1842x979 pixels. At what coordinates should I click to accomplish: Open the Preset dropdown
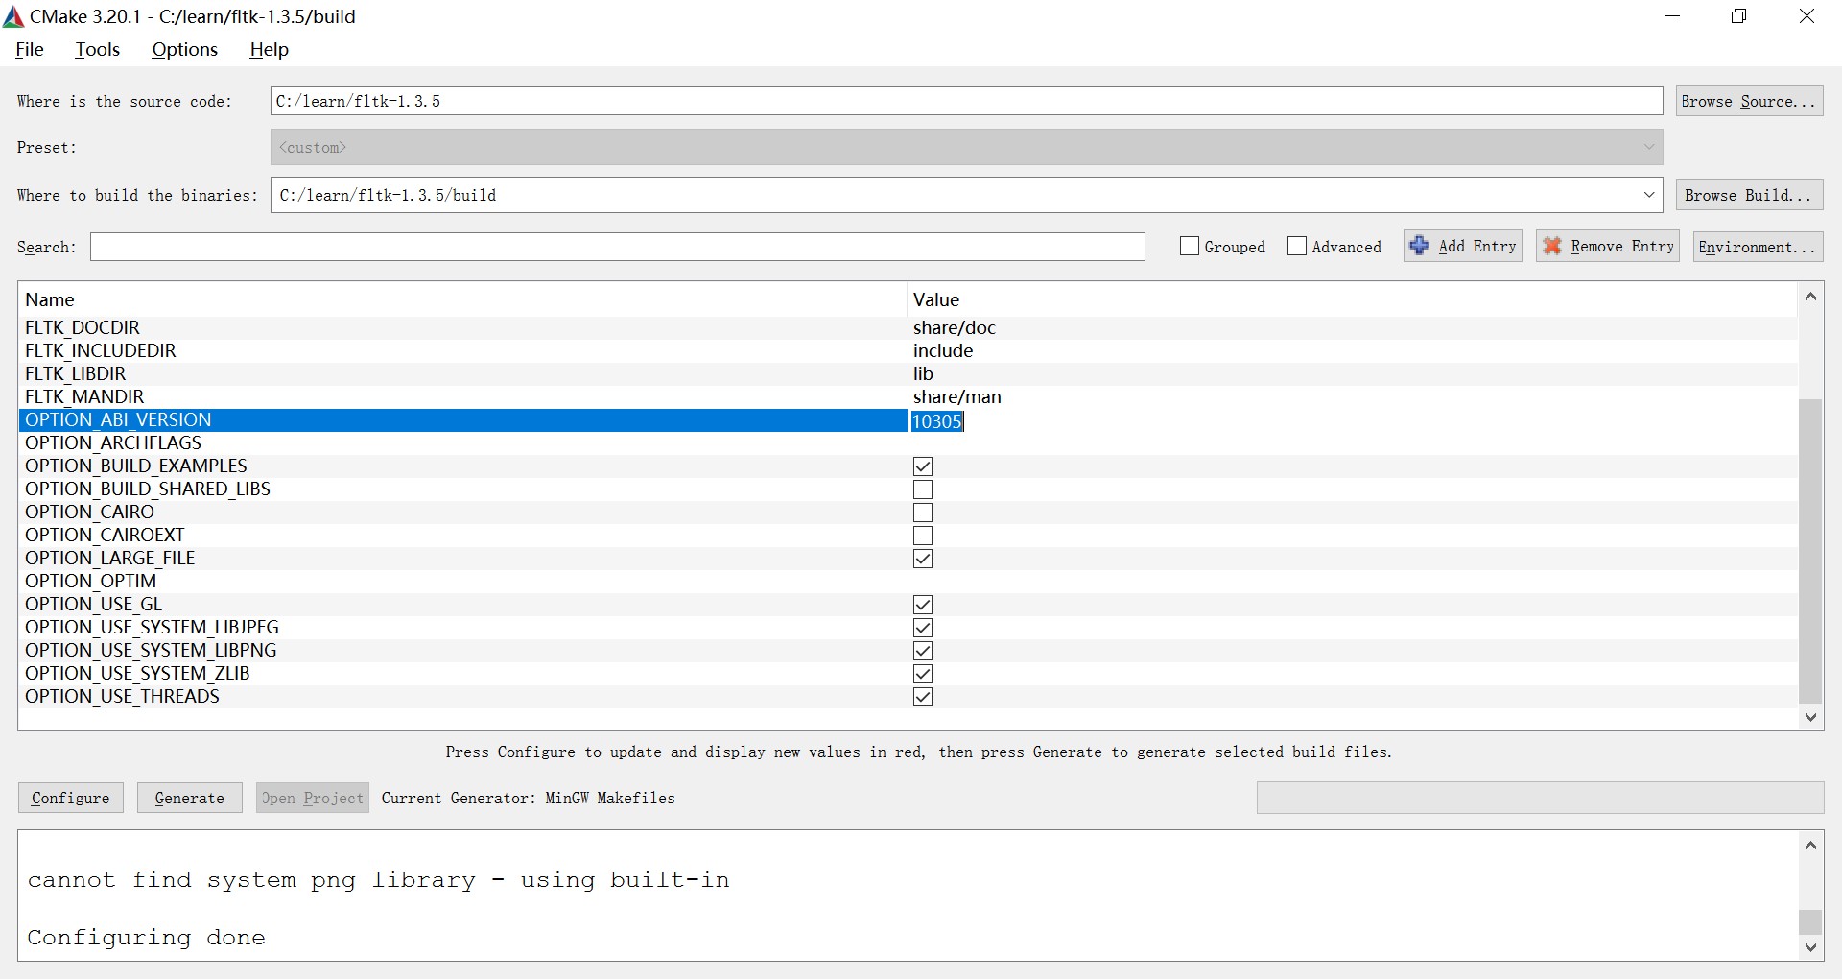pos(1649,147)
